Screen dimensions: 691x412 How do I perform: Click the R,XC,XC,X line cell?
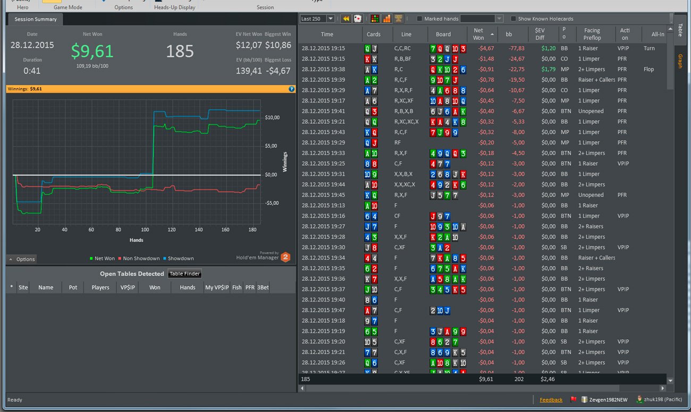407,122
